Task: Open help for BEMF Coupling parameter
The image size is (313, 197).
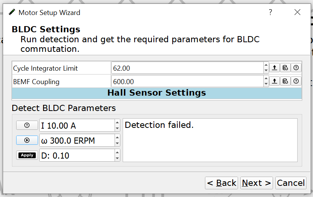Action: pyautogui.click(x=296, y=81)
